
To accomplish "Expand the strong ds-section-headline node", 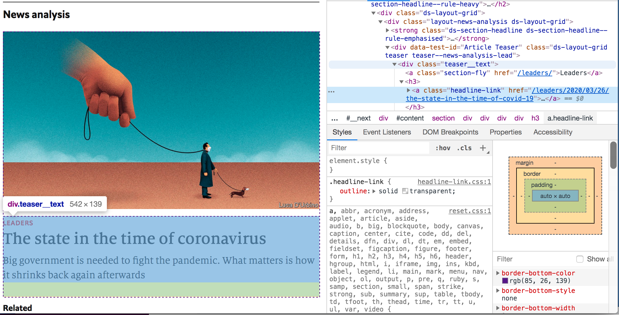I will tap(387, 30).
